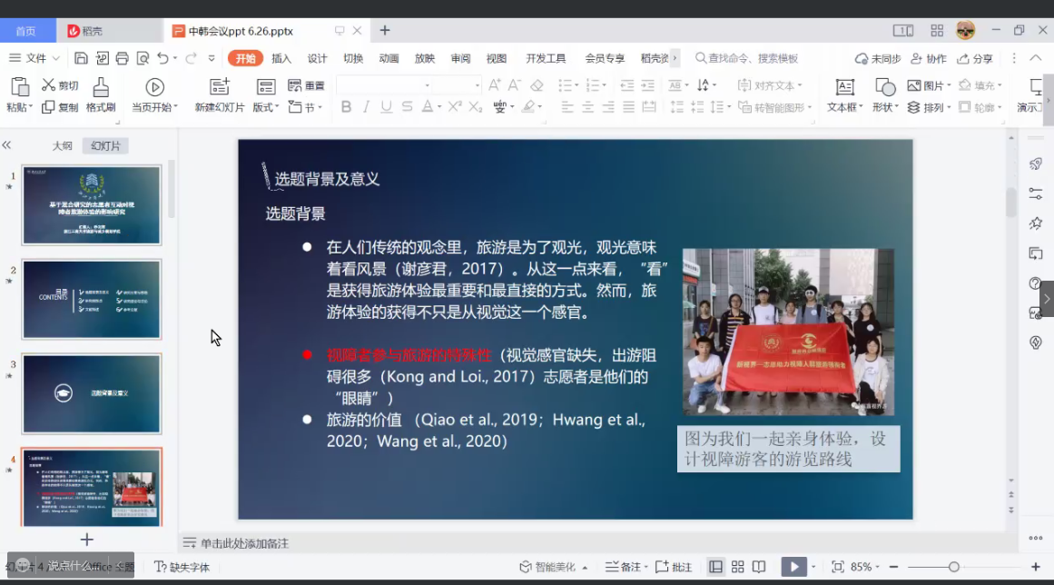Click the font color A swatch
The width and height of the screenshot is (1054, 585).
(x=428, y=107)
